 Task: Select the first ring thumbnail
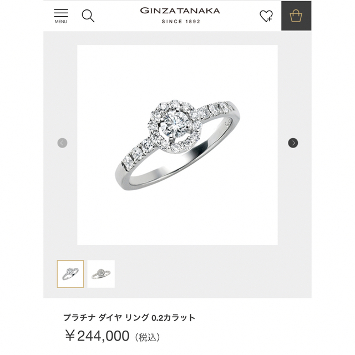pyautogui.click(x=70, y=274)
